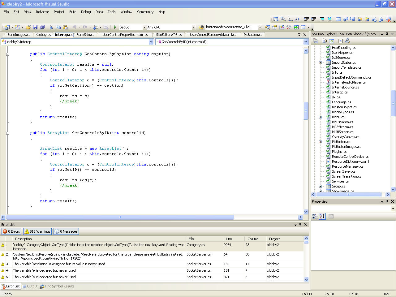Open the Community menu

tap(145, 12)
